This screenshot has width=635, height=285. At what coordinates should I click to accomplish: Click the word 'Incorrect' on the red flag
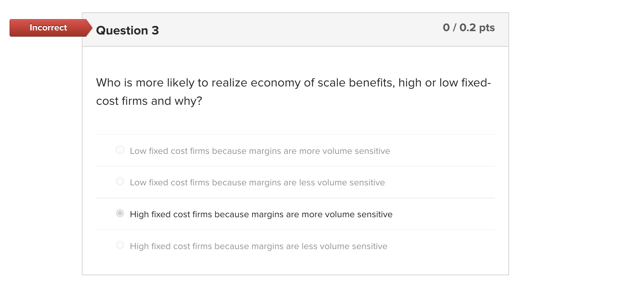[x=48, y=27]
